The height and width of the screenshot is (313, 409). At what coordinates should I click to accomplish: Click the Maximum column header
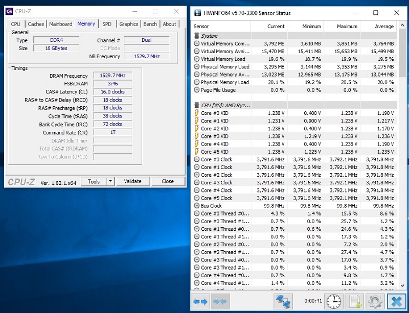point(342,27)
